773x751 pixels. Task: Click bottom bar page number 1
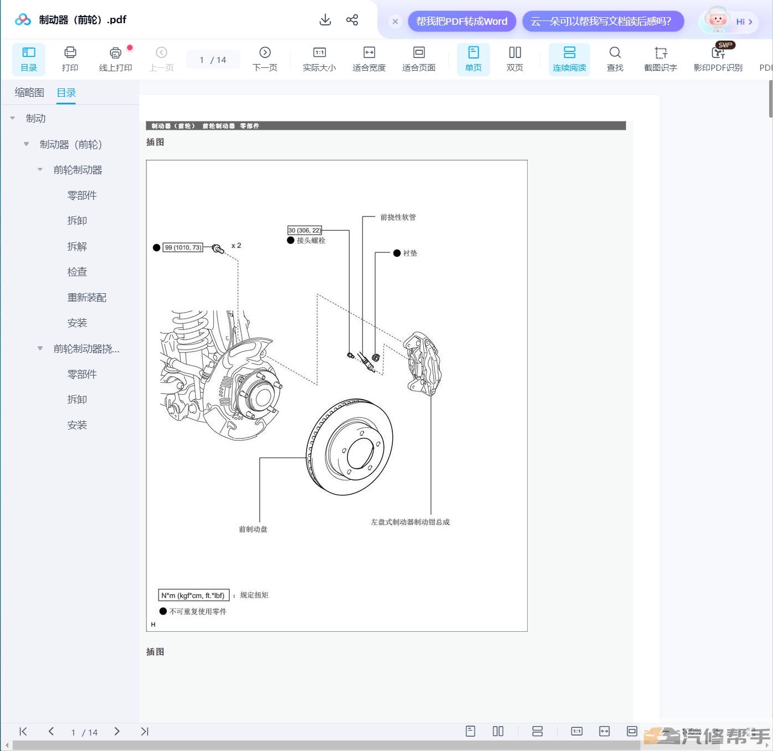pos(73,732)
